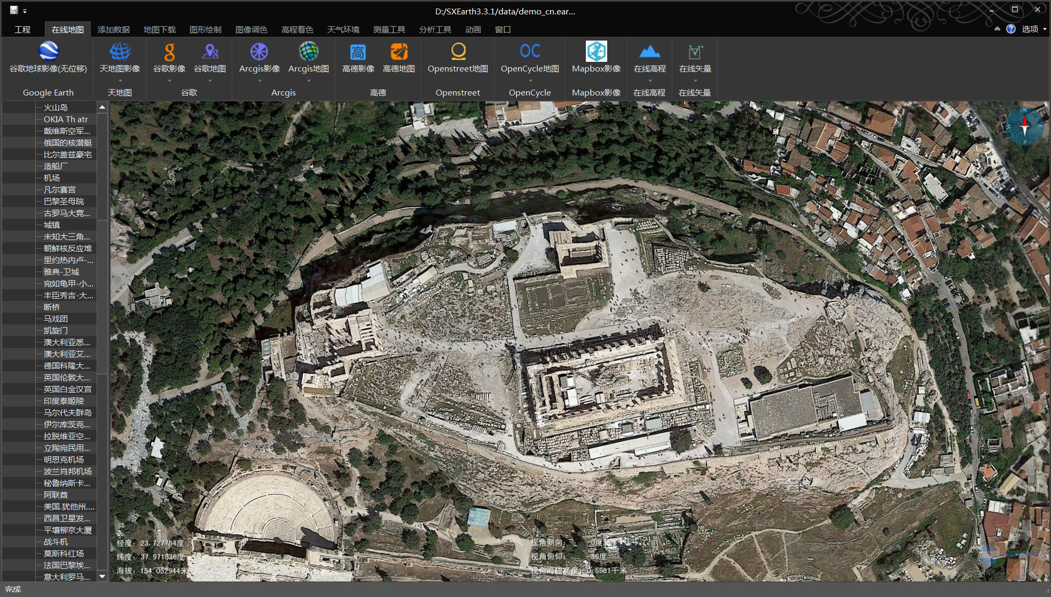Select 造船厂 in the list
This screenshot has height=597, width=1051.
point(56,166)
